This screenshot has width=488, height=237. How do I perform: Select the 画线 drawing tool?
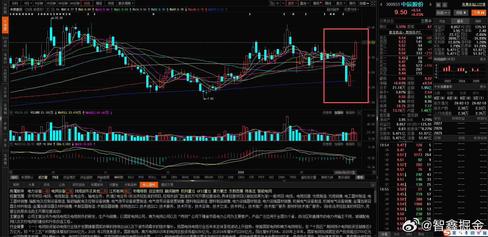point(328,3)
